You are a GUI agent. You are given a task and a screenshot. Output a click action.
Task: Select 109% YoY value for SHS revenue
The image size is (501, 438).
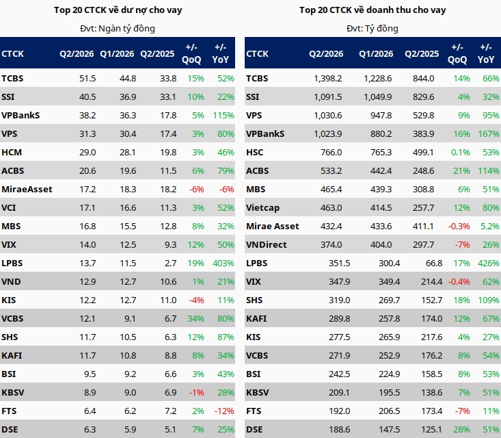tap(489, 300)
